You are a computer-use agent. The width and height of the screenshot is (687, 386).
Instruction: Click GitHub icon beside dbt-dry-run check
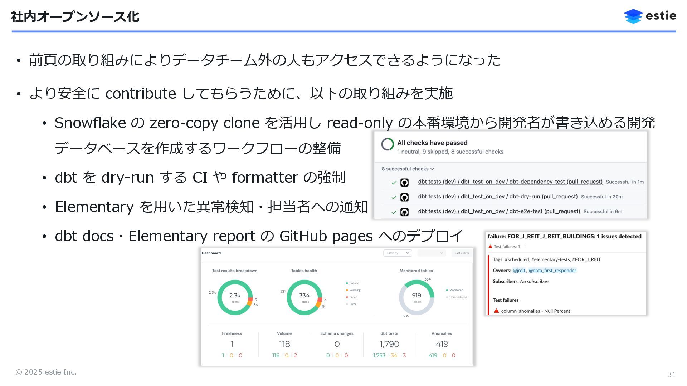pyautogui.click(x=404, y=197)
